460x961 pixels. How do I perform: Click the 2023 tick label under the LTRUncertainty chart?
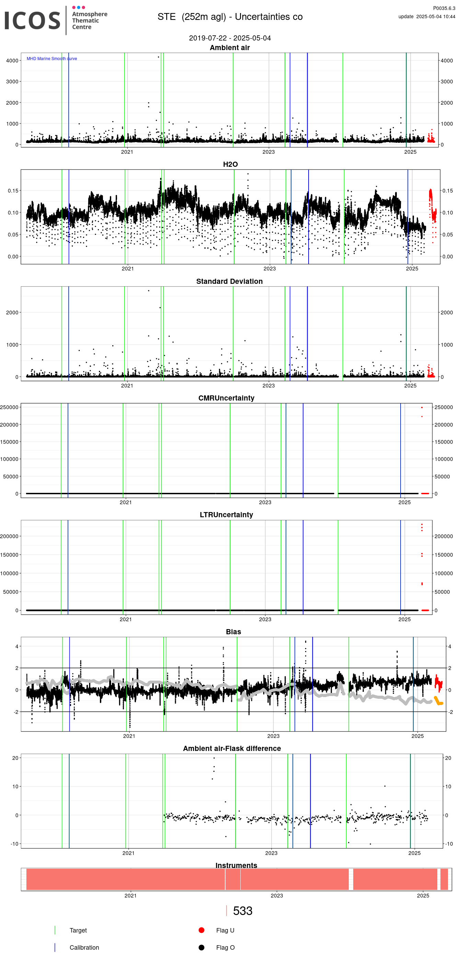tap(265, 619)
